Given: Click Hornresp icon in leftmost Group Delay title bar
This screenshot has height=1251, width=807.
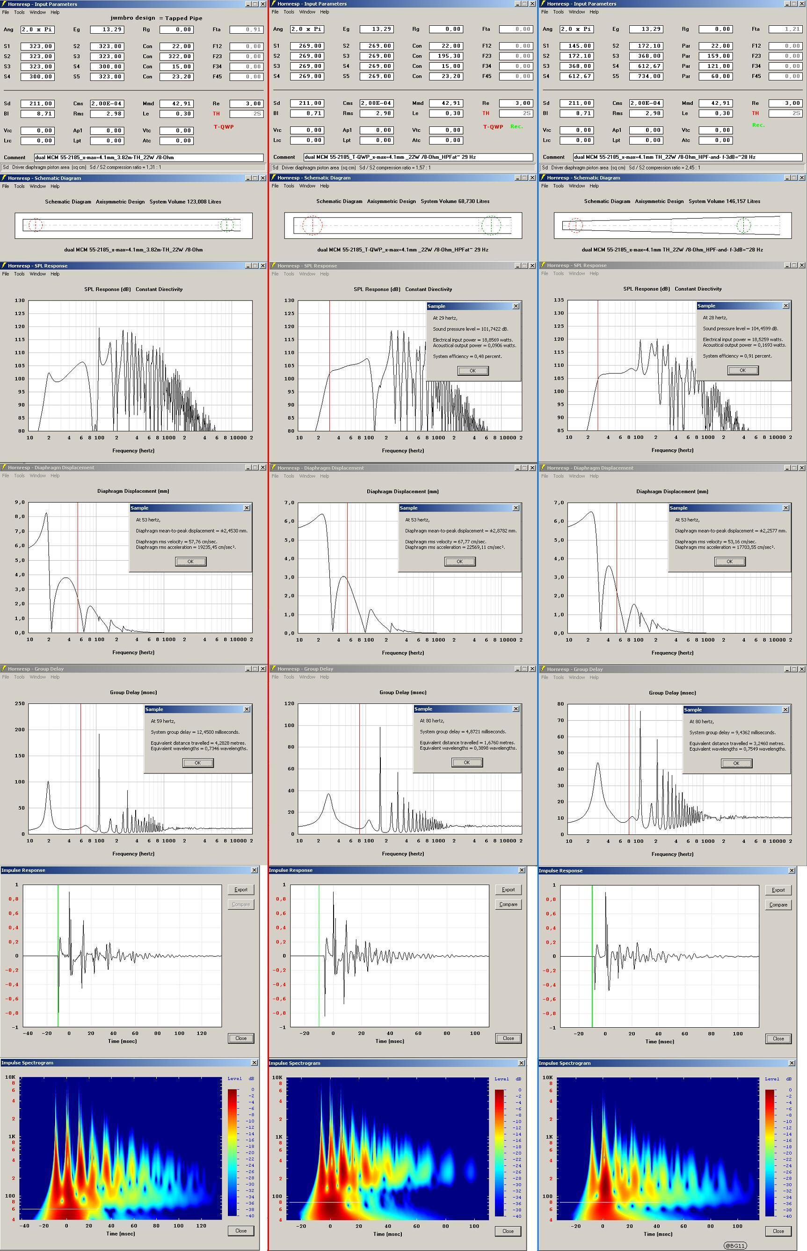Looking at the screenshot, I should [x=4, y=669].
